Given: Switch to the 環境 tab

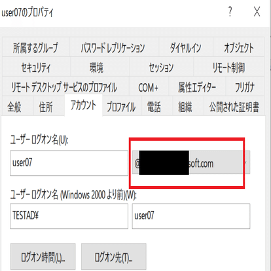Looking at the screenshot, I should pyautogui.click(x=99, y=67).
